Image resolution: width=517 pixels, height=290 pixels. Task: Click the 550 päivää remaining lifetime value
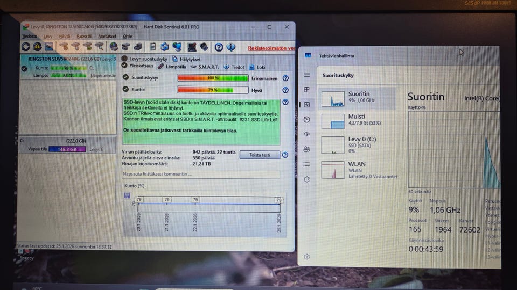[x=204, y=158]
